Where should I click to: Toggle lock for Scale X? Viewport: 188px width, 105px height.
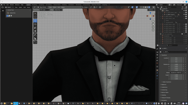point(183,75)
